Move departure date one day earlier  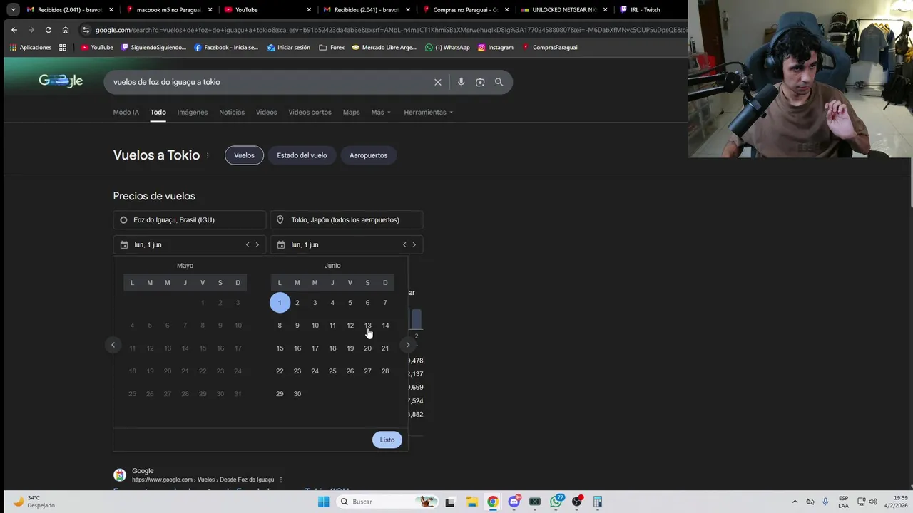point(248,244)
